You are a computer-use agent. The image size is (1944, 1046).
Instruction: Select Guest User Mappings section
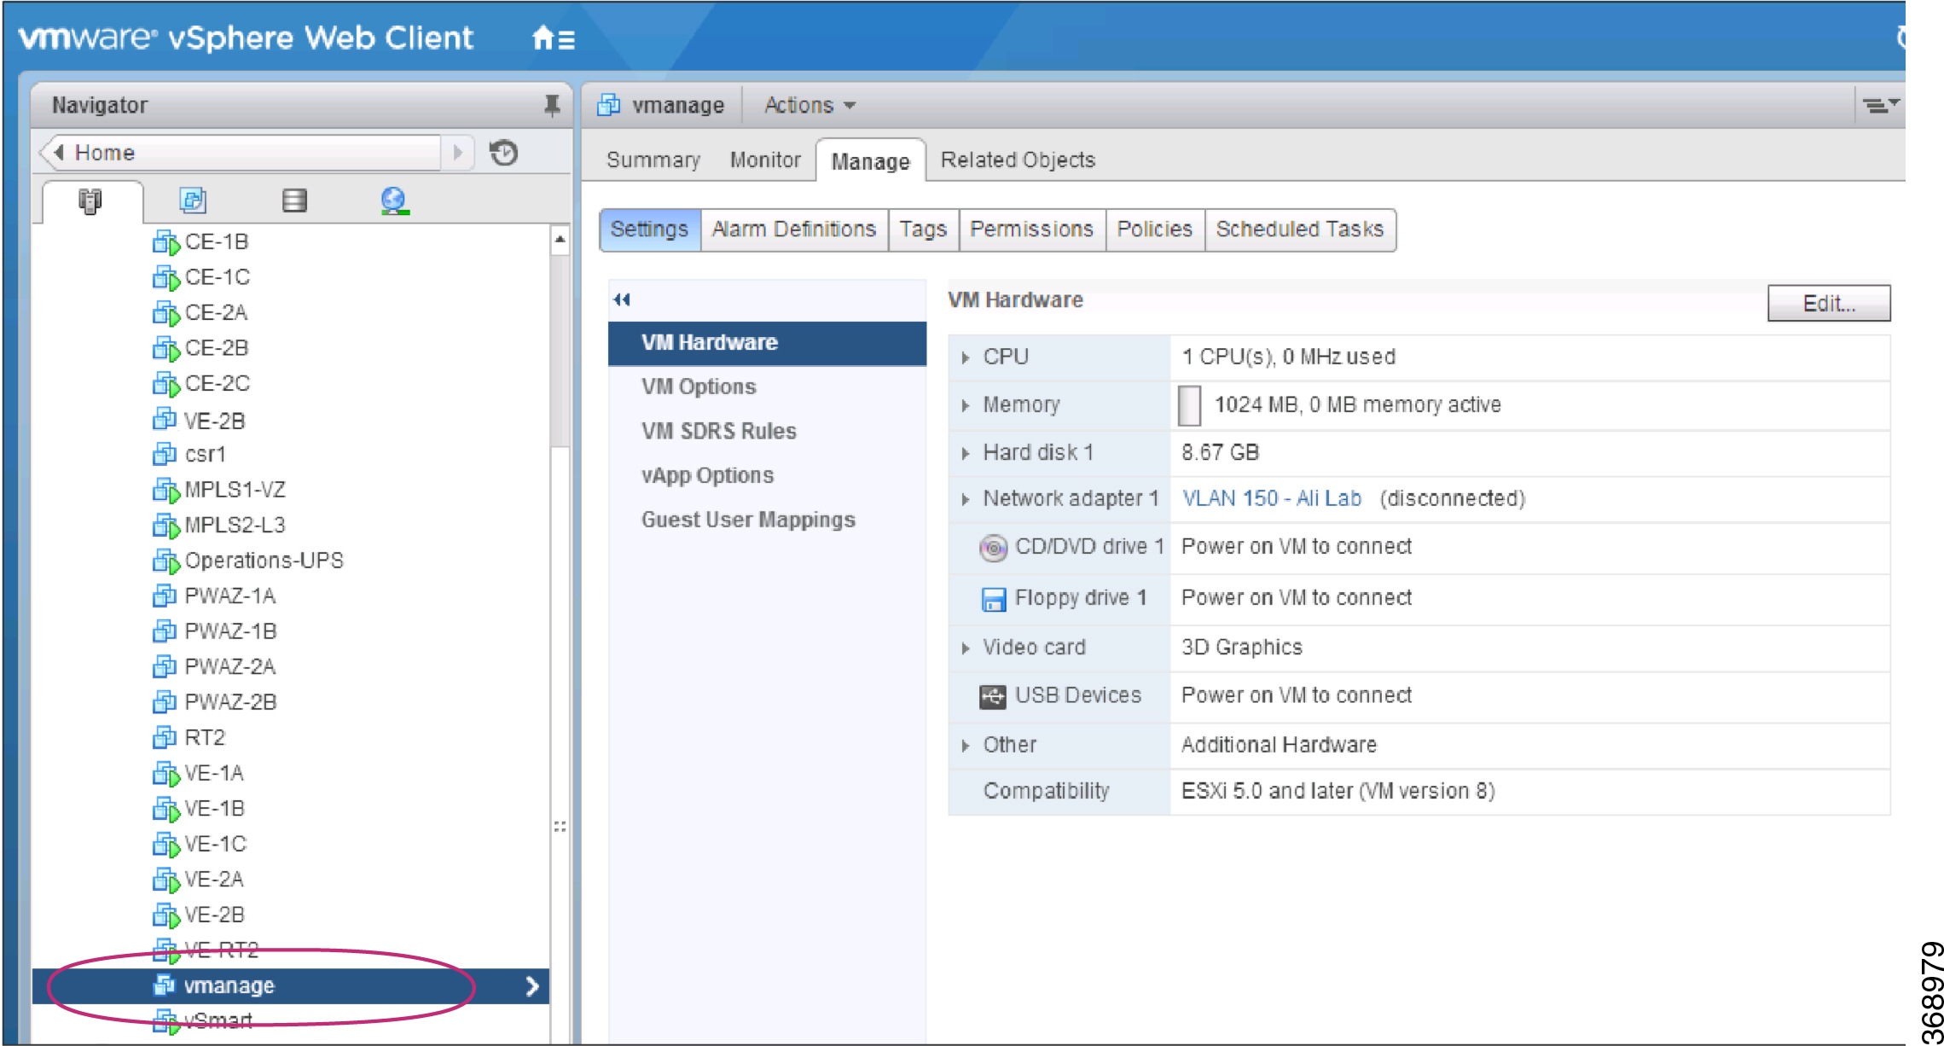click(748, 519)
